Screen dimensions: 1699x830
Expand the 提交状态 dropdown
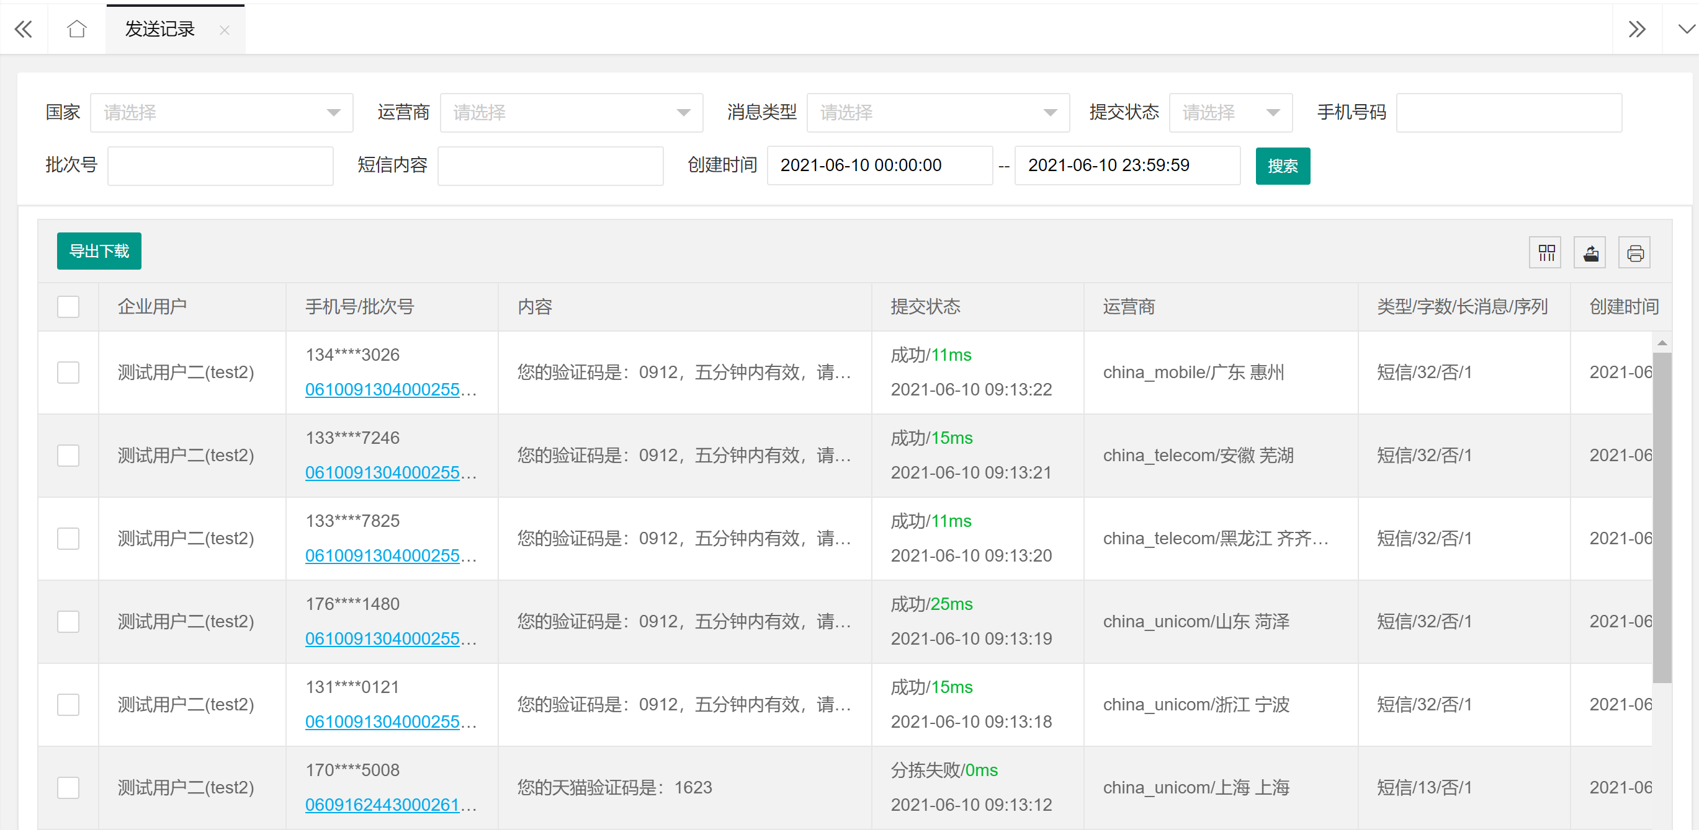[1230, 113]
